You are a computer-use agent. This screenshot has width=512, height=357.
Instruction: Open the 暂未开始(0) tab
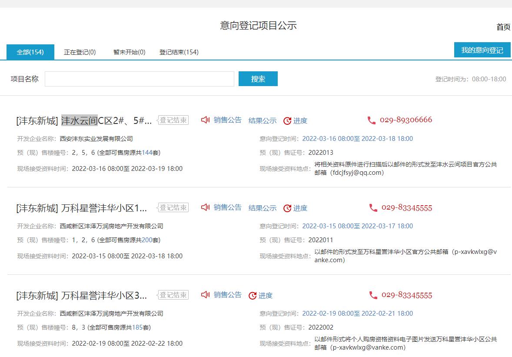coord(129,52)
